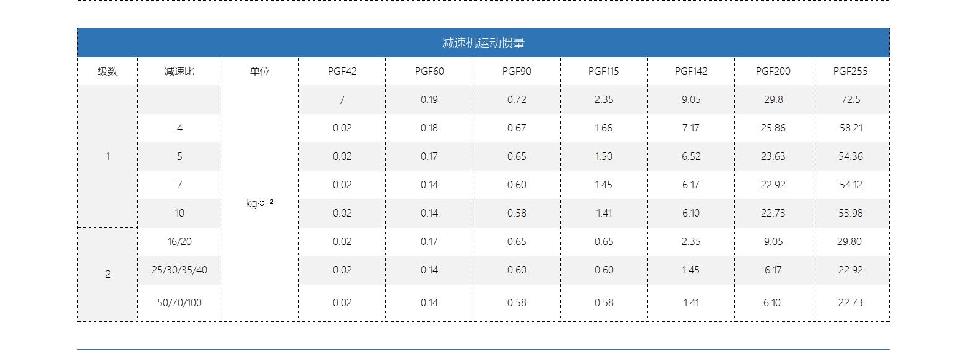Image resolution: width=967 pixels, height=350 pixels.
Task: Click the 16/20 reduction ratio cell
Action: [179, 241]
